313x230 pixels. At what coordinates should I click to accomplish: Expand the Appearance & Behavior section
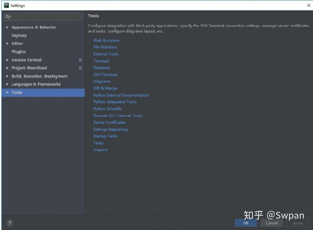point(7,27)
